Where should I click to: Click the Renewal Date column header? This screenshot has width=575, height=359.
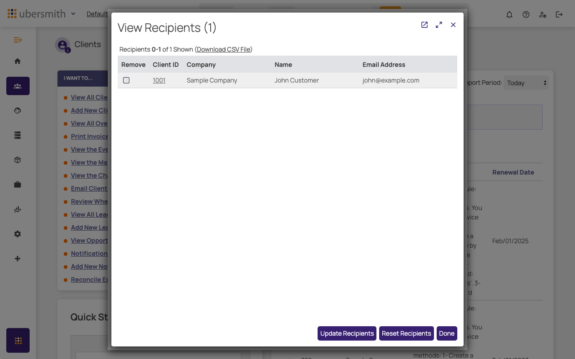pyautogui.click(x=513, y=172)
